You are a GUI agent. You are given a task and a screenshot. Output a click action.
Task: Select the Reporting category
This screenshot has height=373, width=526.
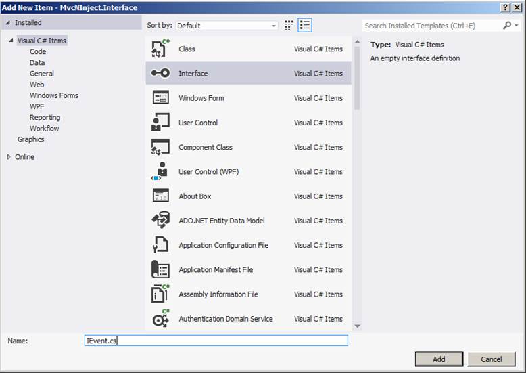(x=45, y=117)
